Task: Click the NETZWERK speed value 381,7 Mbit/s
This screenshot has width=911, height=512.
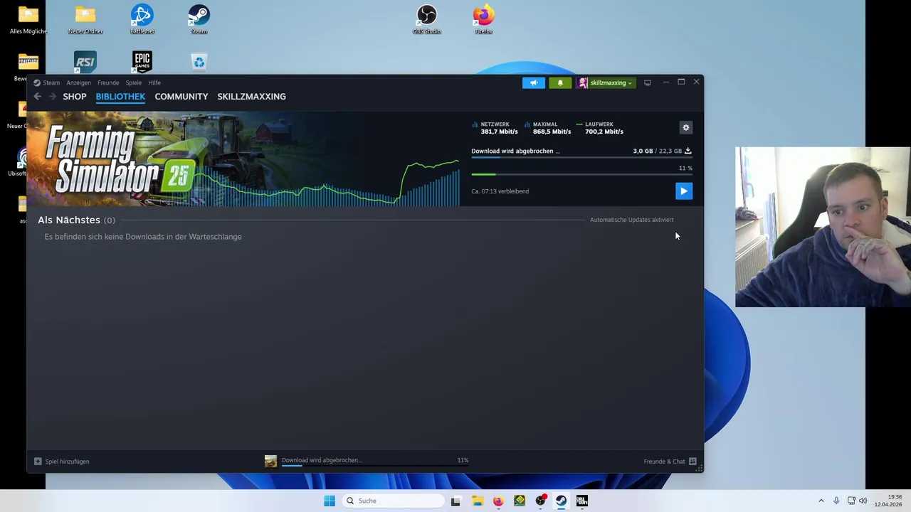Action: (x=499, y=132)
